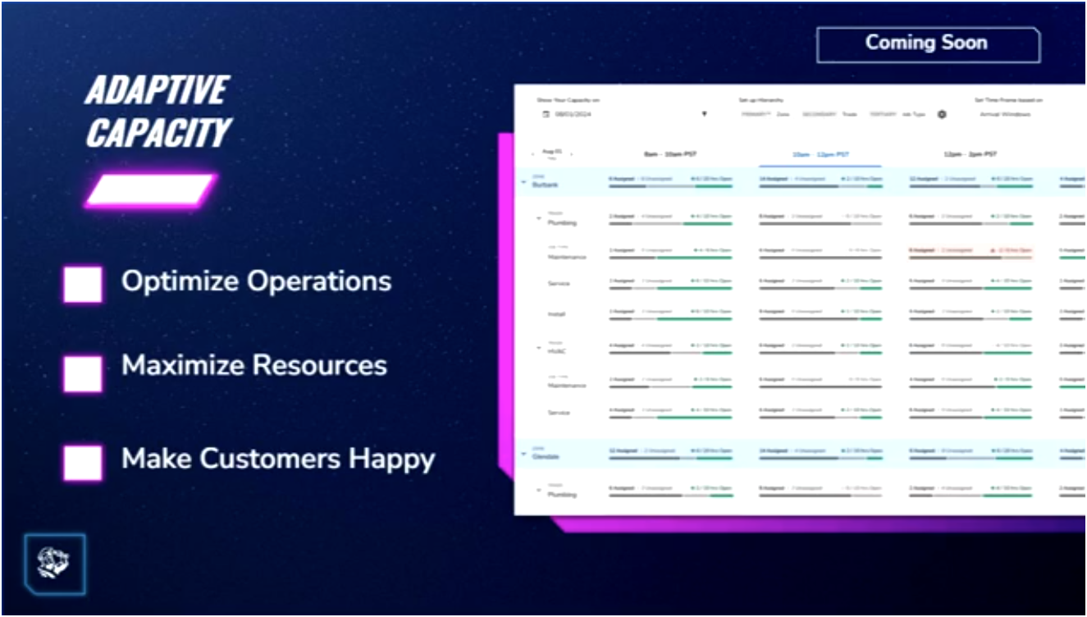The image size is (1087, 617).
Task: Click the Coming Soon badge
Action: [x=928, y=44]
